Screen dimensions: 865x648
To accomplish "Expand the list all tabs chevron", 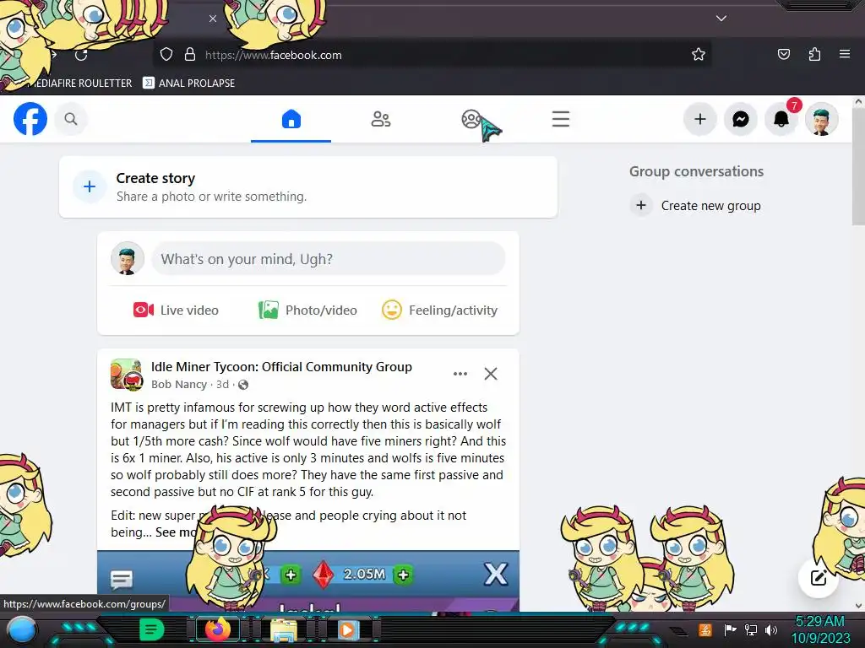I will (x=721, y=19).
